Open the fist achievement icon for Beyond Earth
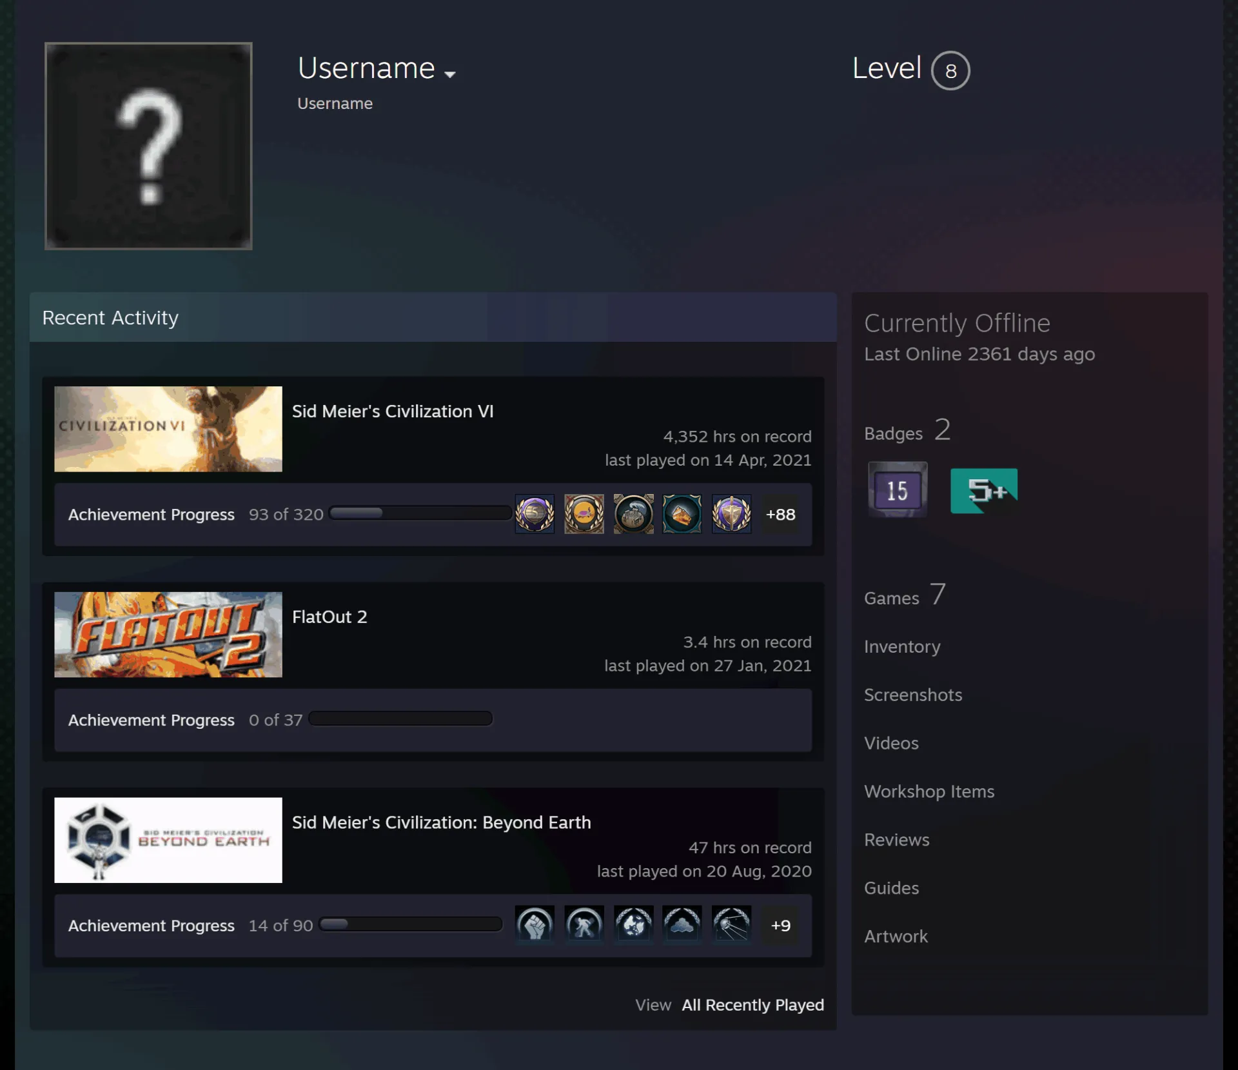Screen dimensions: 1238x1070 click(535, 925)
